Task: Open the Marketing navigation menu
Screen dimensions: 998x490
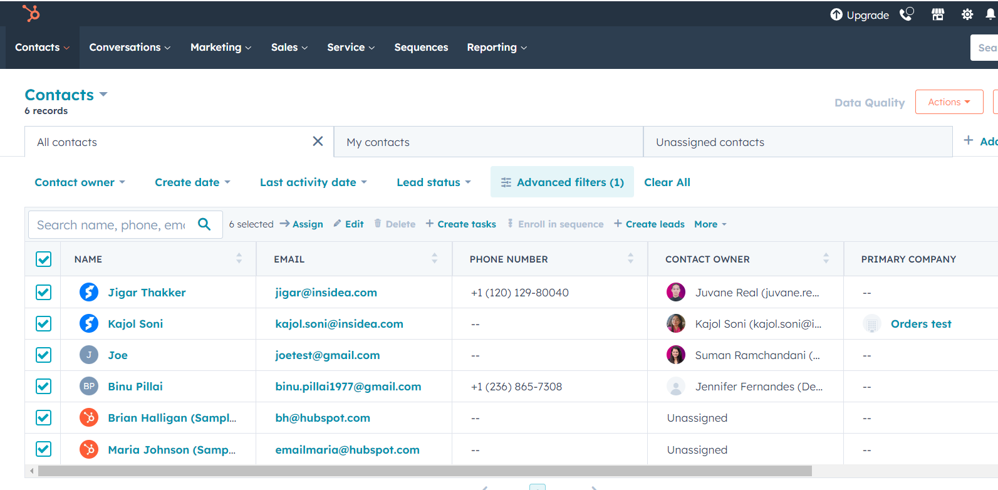Action: pos(221,48)
